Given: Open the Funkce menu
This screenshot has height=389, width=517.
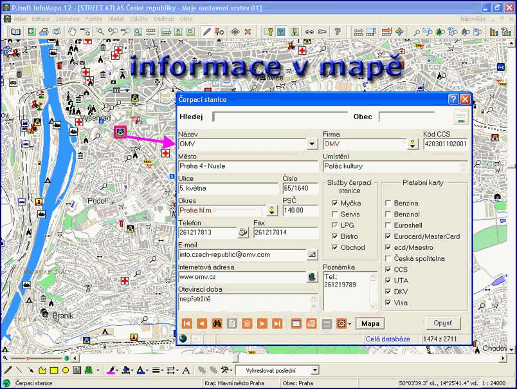Looking at the screenshot, I should pyautogui.click(x=94, y=19).
